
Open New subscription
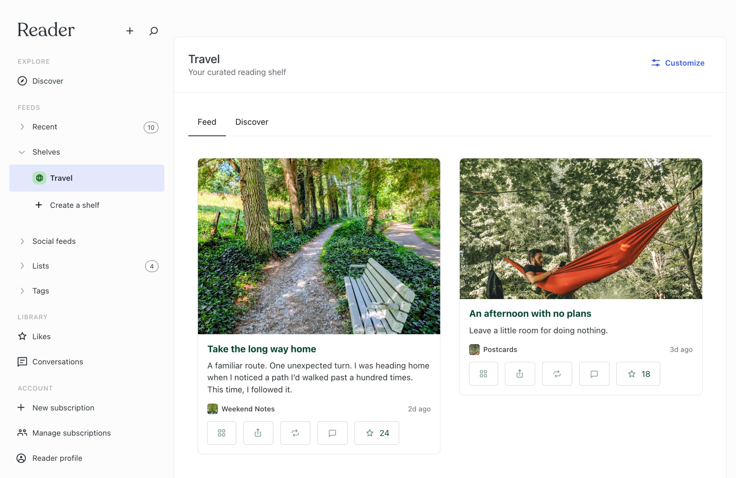56,408
